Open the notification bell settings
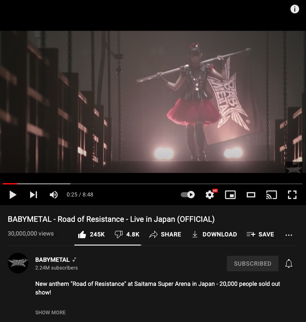 click(x=289, y=264)
